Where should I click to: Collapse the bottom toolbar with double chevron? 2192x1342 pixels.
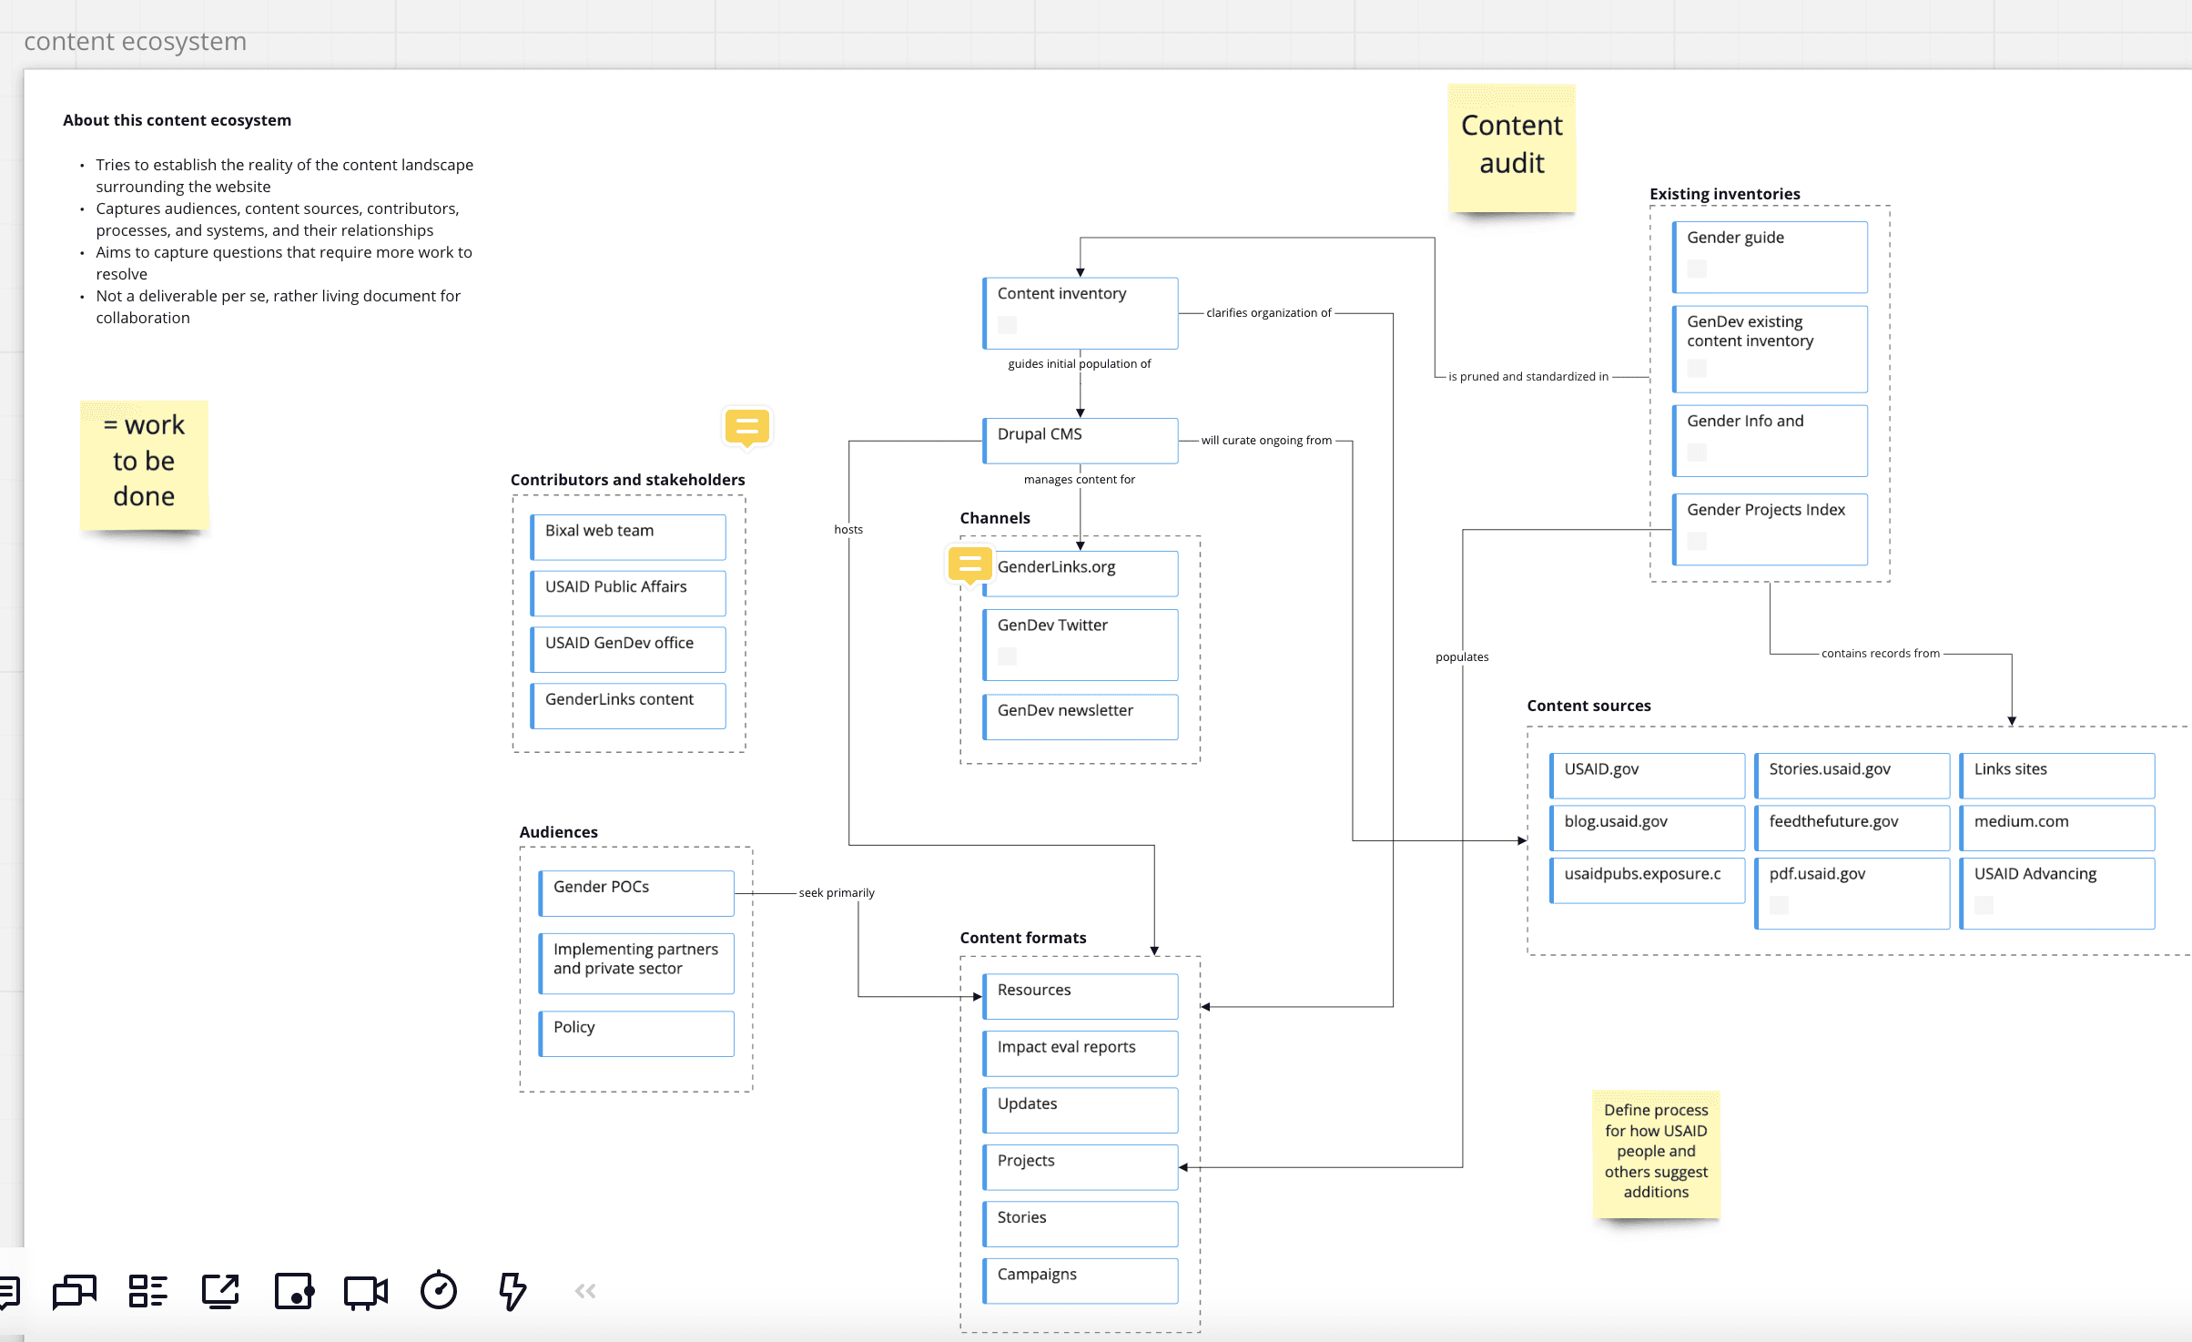[x=585, y=1291]
